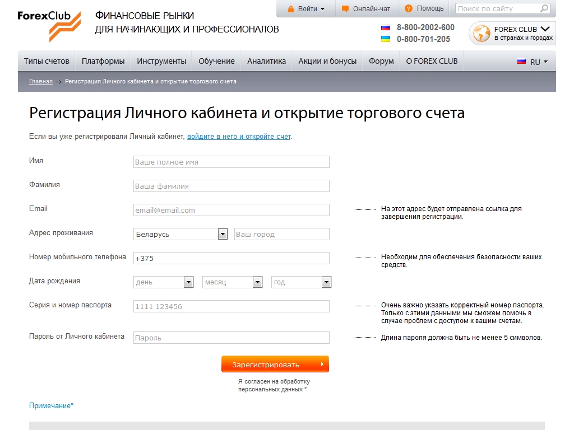Open the Войти login dropdown
Image resolution: width=574 pixels, height=430 pixels.
click(x=306, y=8)
